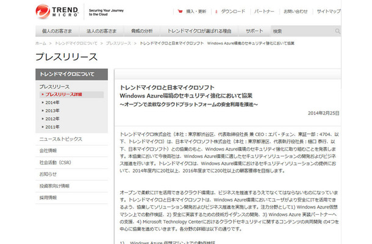Screen dimensions: 372x244
Task: Click the title line Windows Azure環境のセキュリティ強化において協業
Action: (186, 96)
